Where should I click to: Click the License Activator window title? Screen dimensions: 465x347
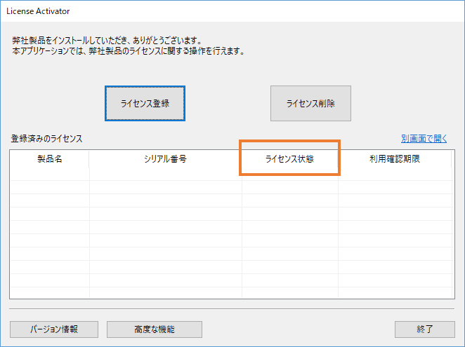tap(38, 11)
